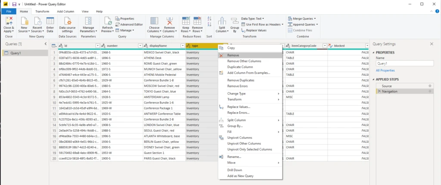Open Data source settings
441x185 pixels.
pos(67,22)
